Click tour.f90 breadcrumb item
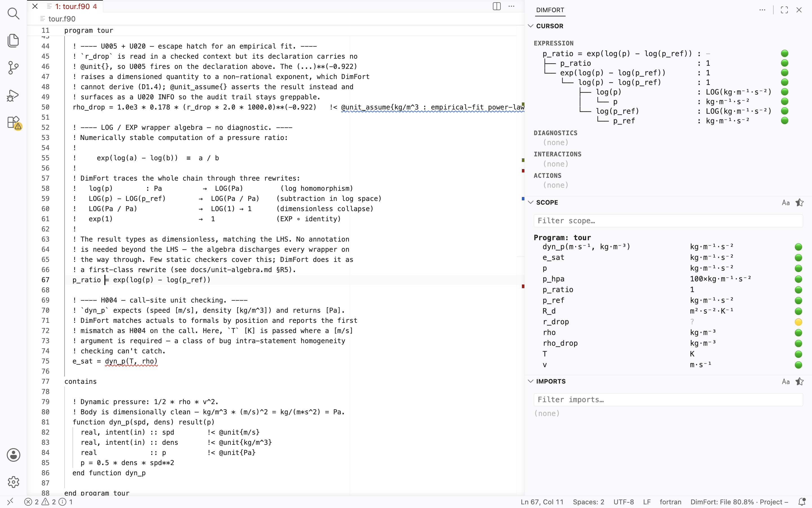This screenshot has width=812, height=508. click(x=62, y=19)
